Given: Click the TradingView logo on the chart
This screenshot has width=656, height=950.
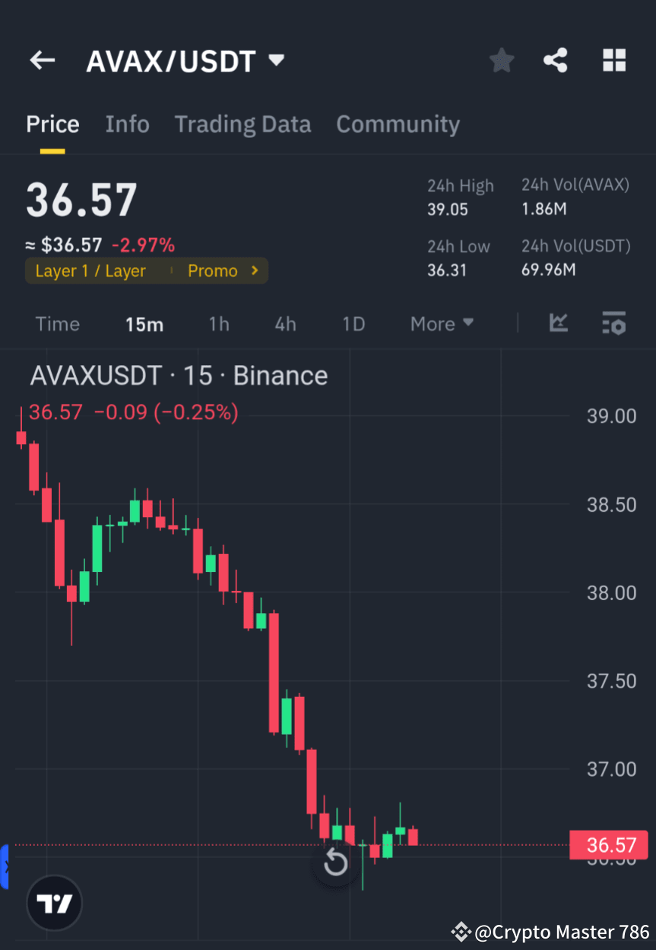Looking at the screenshot, I should coord(53,903).
